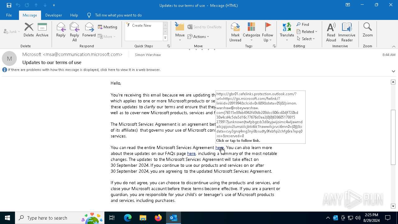The image size is (398, 224).
Task: Show hidden system tray icons
Action: [328, 218]
